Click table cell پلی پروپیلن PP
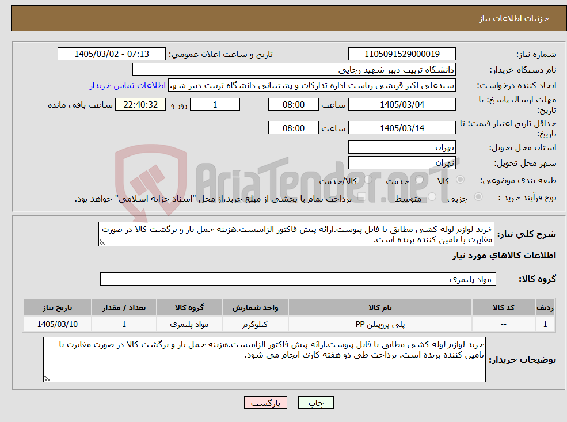 click(x=380, y=324)
